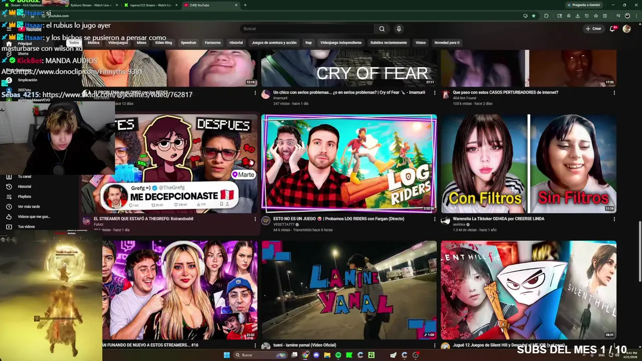The height and width of the screenshot is (361, 642).
Task: Open the LOG RIDERS video thumbnail
Action: (349, 163)
